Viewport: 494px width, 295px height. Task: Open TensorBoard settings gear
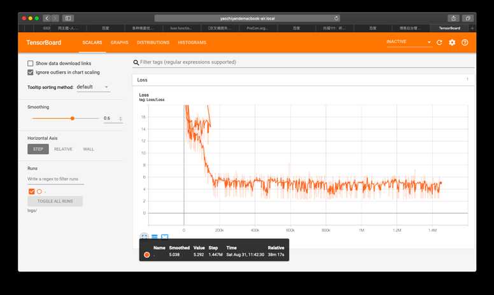[452, 43]
